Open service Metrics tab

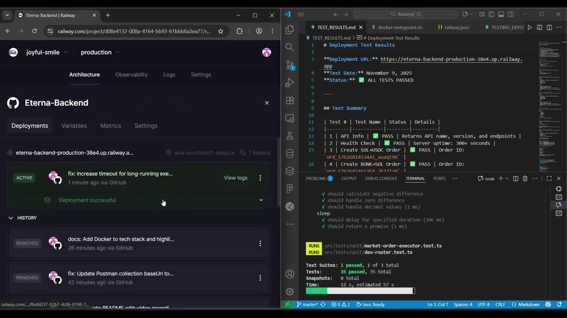[x=111, y=126]
